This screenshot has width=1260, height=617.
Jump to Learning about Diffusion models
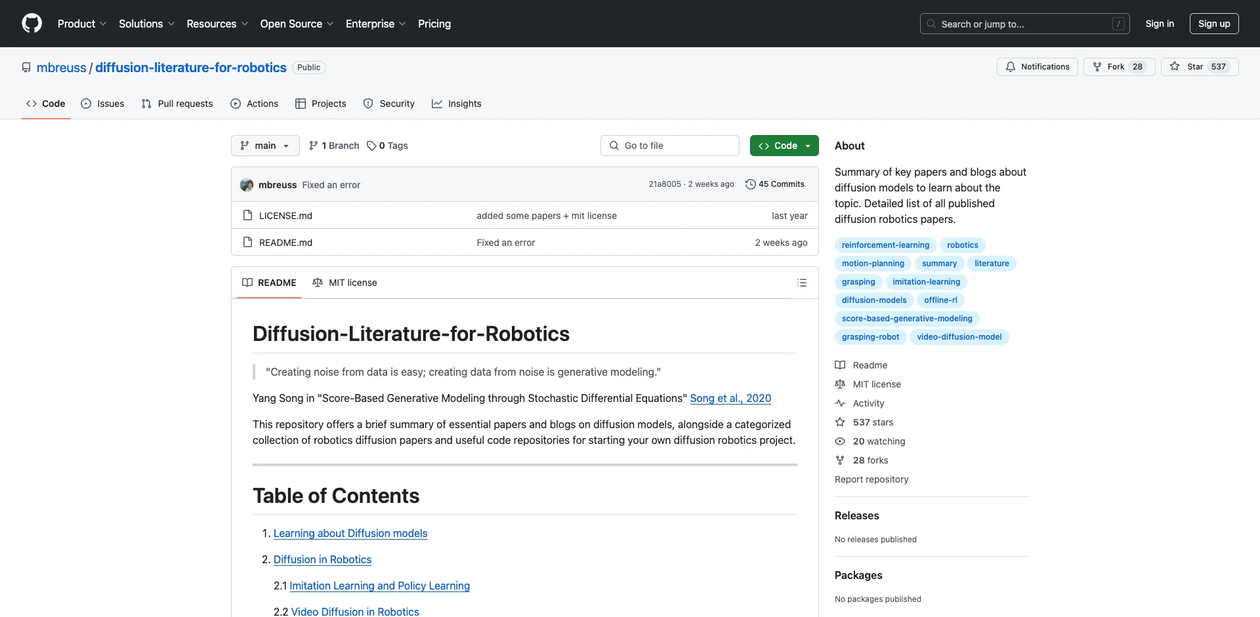(x=350, y=533)
